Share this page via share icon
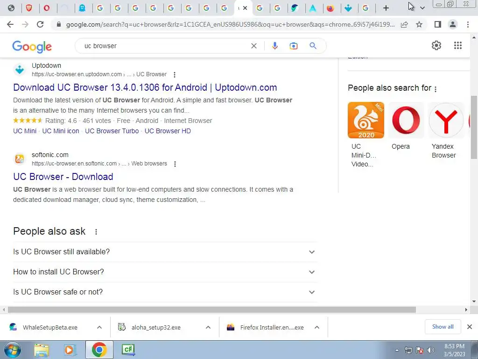The height and width of the screenshot is (359, 478). [404, 24]
